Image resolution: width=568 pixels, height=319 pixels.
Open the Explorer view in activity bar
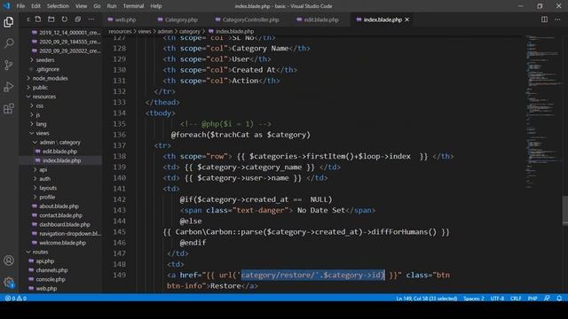(9, 22)
